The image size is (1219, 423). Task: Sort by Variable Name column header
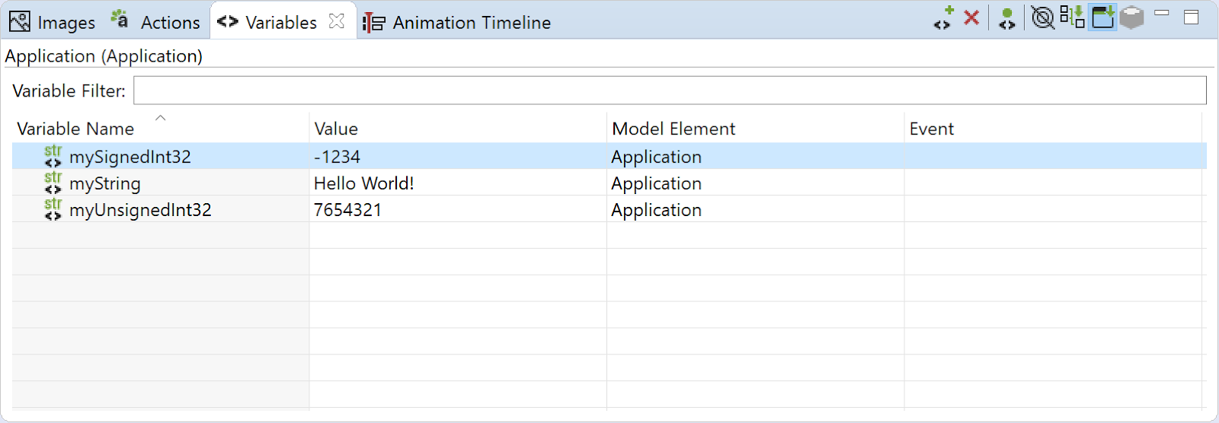pyautogui.click(x=75, y=129)
